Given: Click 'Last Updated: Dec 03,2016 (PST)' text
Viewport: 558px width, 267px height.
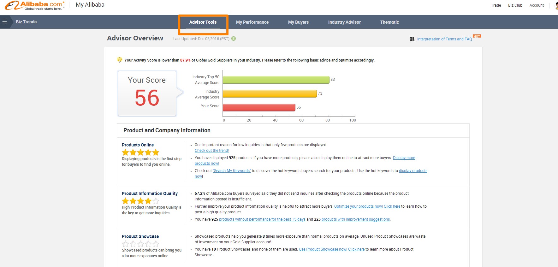Looking at the screenshot, I should click(x=201, y=39).
